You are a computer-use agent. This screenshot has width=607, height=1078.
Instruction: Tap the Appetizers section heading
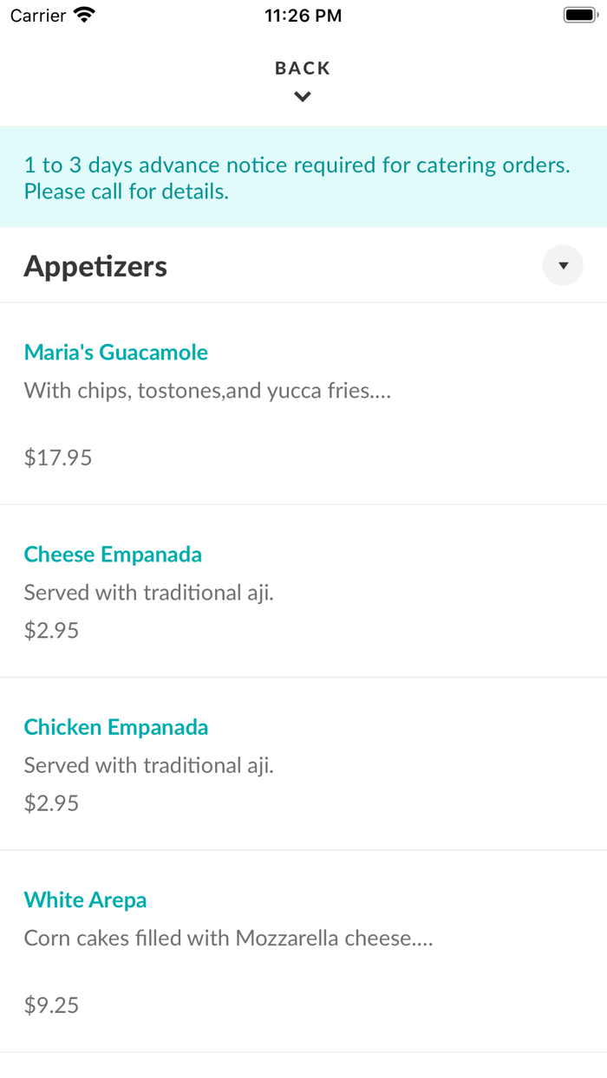coord(95,266)
